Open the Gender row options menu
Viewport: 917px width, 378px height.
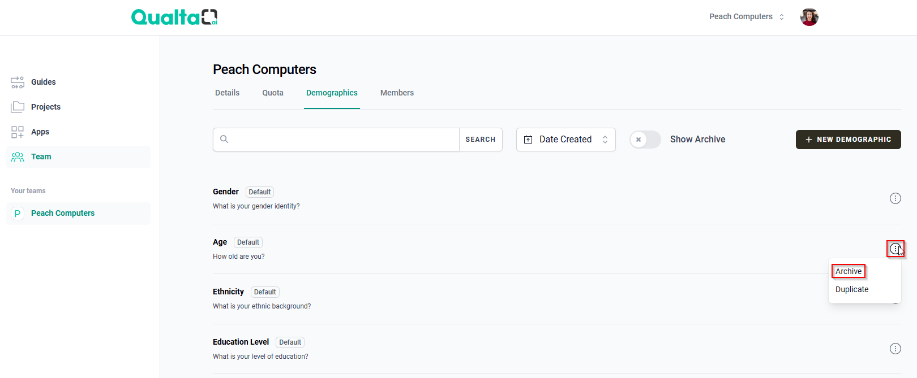895,198
